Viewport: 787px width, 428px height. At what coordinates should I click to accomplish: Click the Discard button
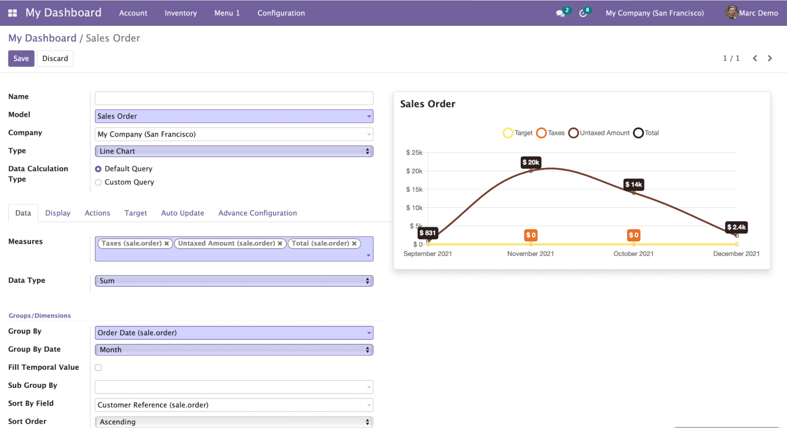point(55,58)
